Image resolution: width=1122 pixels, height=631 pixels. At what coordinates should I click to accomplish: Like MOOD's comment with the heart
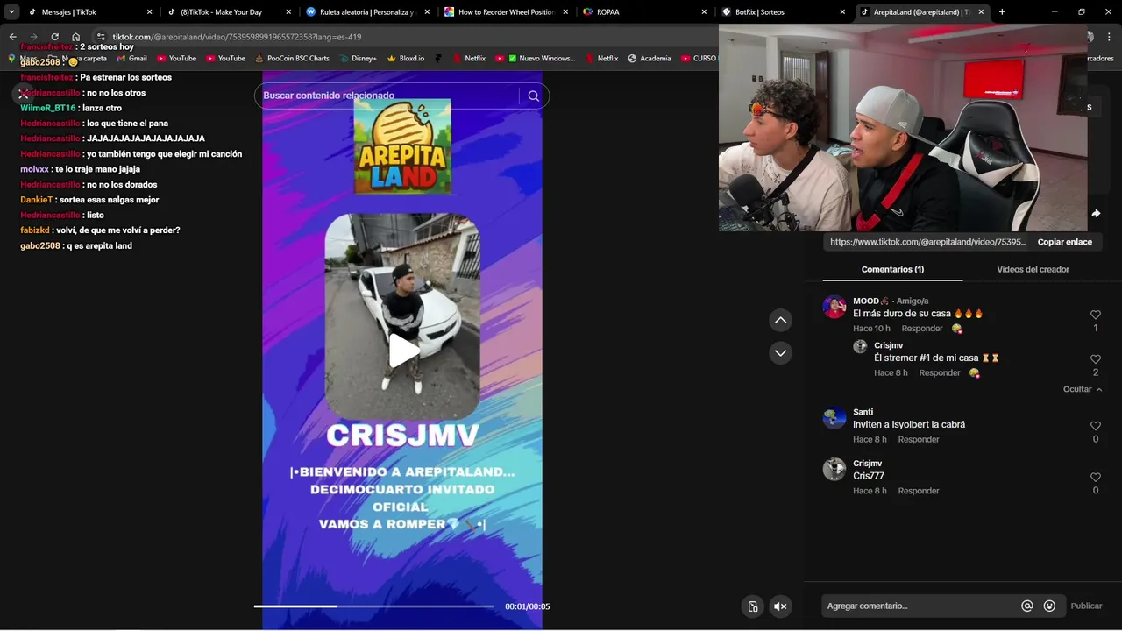[x=1096, y=315]
